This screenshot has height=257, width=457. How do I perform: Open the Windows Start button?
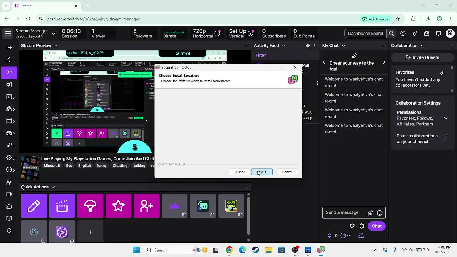point(136,250)
